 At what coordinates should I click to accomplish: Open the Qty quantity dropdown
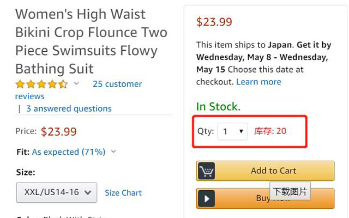[233, 131]
